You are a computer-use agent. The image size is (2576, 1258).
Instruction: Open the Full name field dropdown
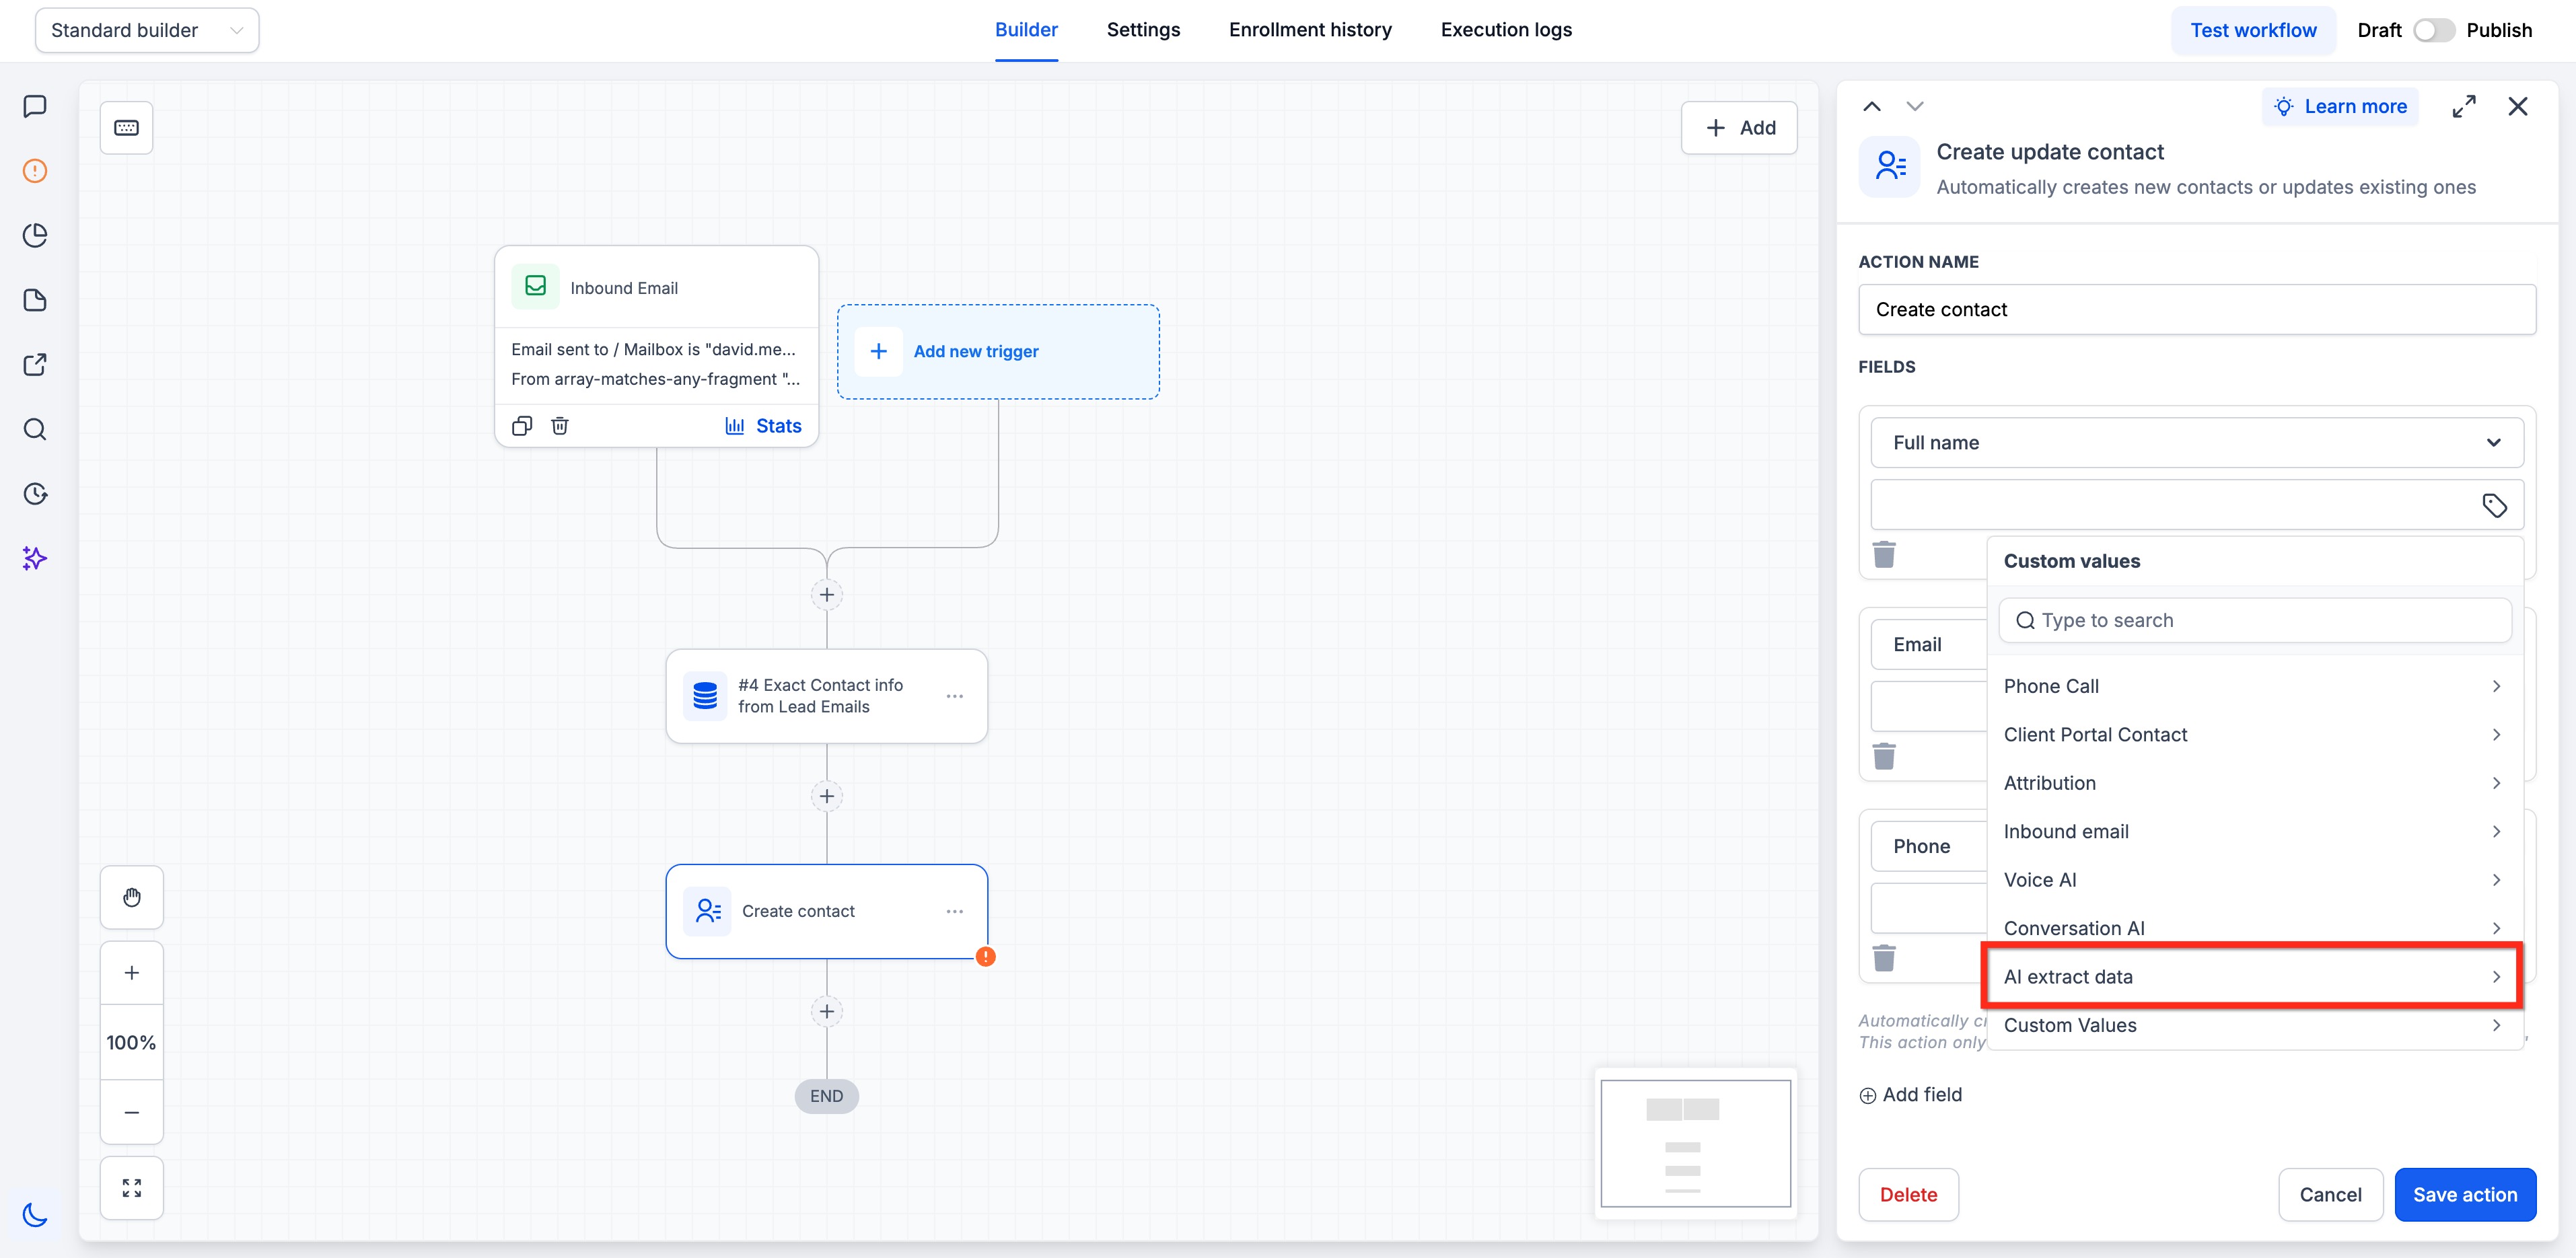[x=2197, y=443]
